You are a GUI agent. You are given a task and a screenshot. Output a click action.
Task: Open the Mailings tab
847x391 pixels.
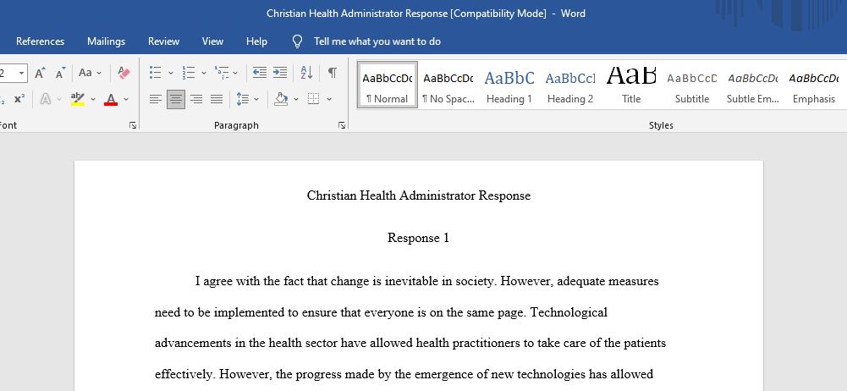pyautogui.click(x=106, y=41)
